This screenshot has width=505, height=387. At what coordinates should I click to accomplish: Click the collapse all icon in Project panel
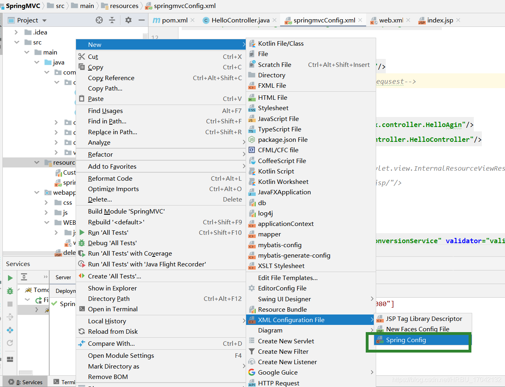(x=112, y=20)
